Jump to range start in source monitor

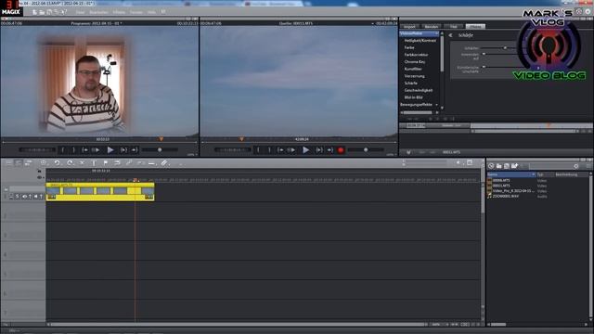[x=280, y=150]
